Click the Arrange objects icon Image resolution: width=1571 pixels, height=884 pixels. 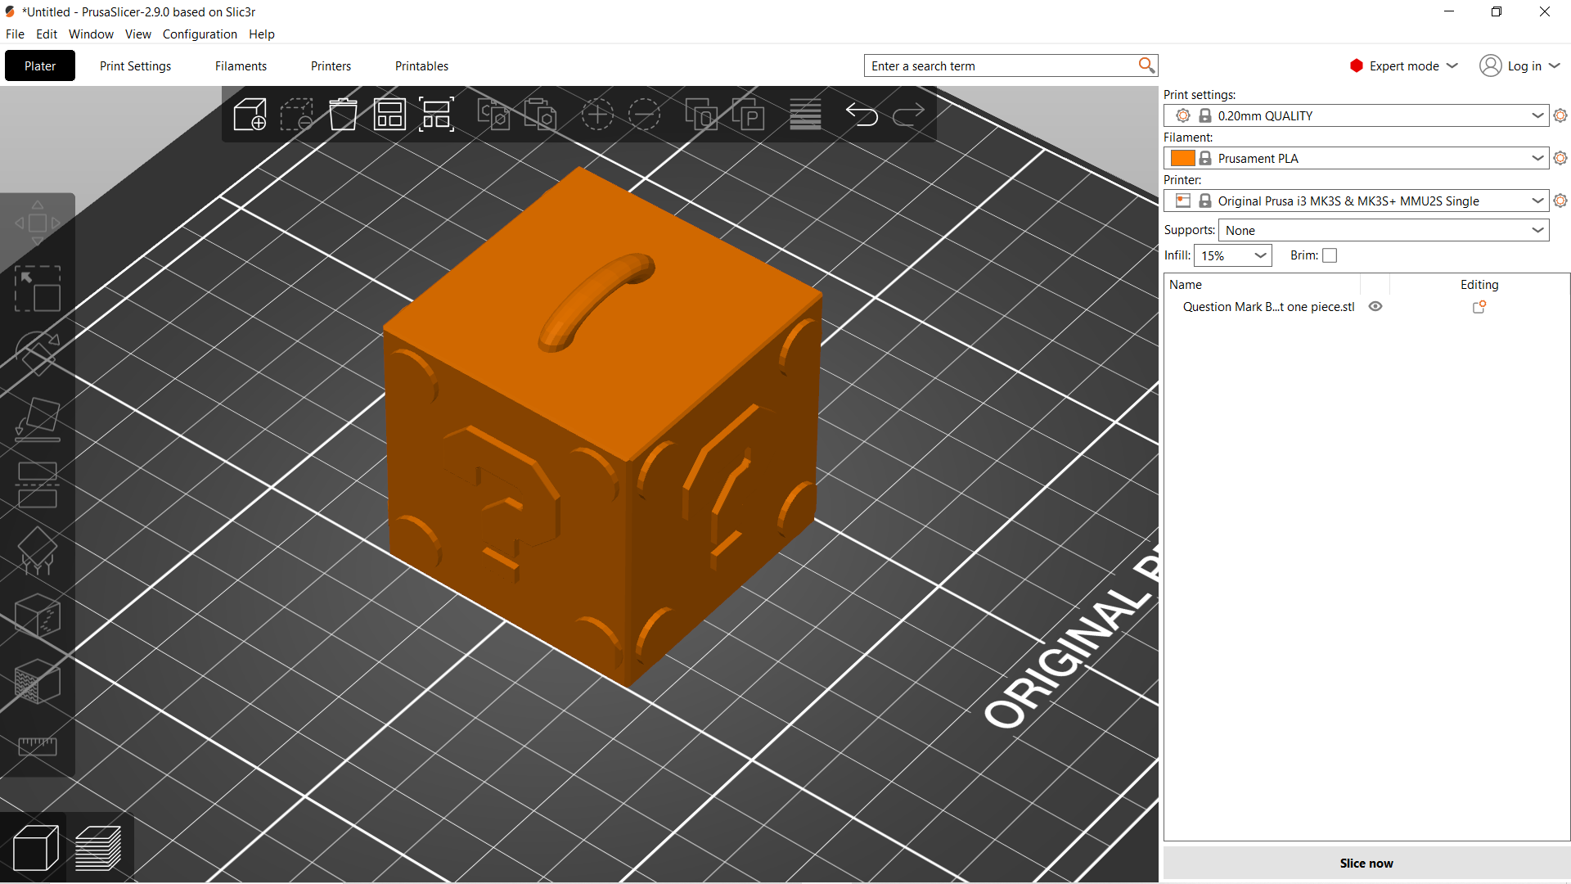coord(389,115)
